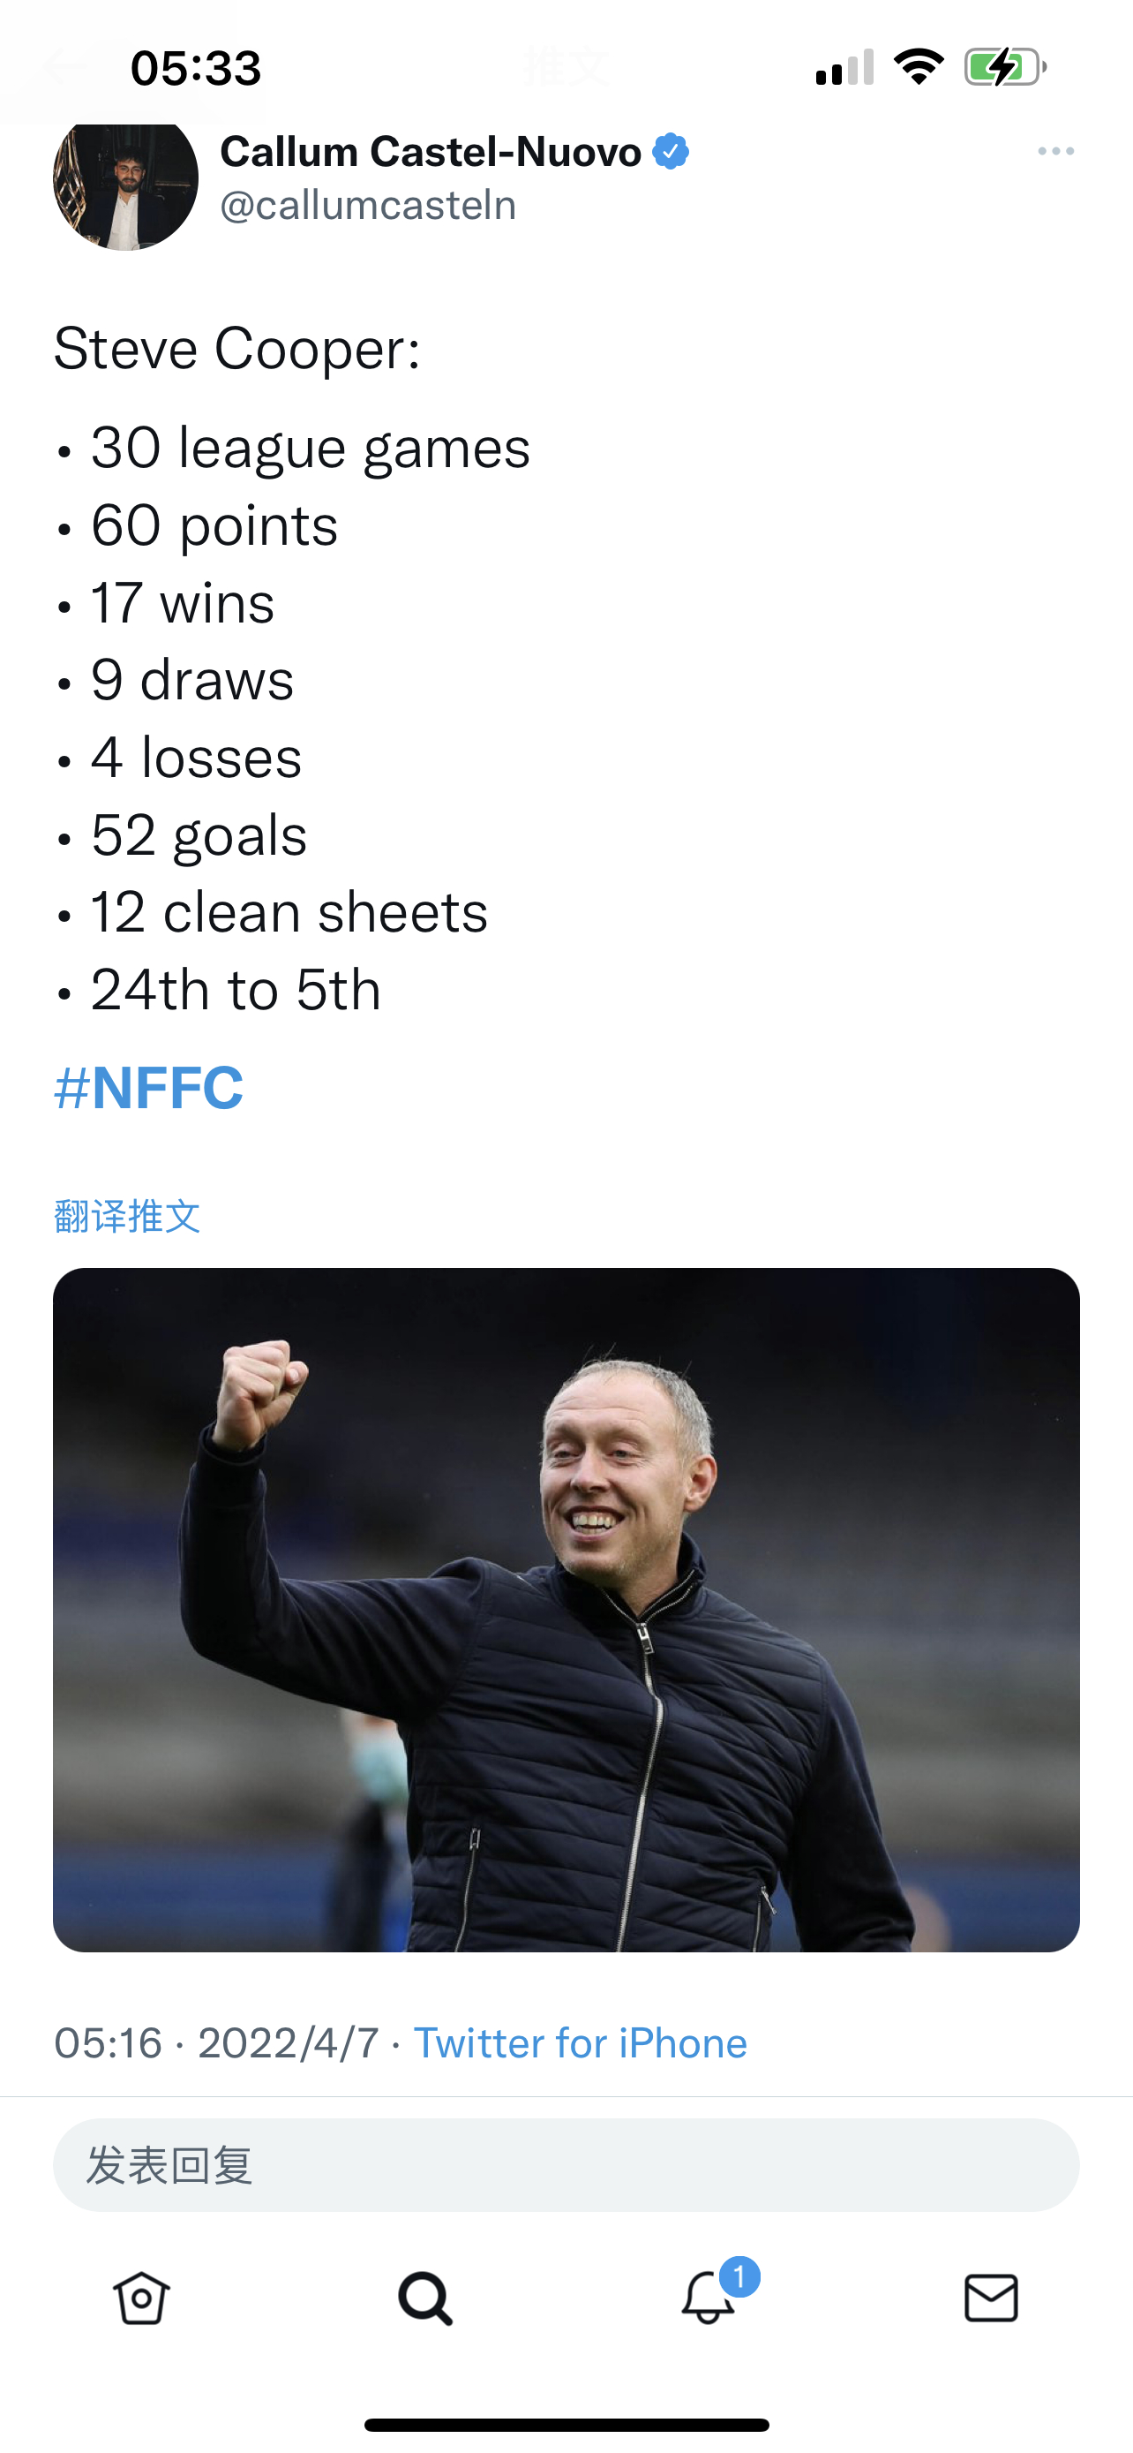
Task: Tap the 05:16 · 2022/4/7 timestamp
Action: (217, 2043)
